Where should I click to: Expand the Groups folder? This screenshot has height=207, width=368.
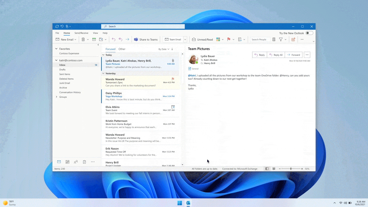[x=56, y=97]
